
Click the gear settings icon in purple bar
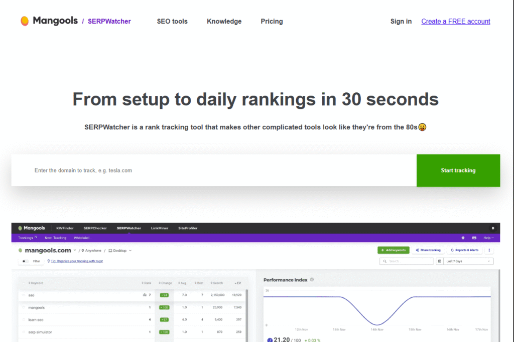point(462,238)
